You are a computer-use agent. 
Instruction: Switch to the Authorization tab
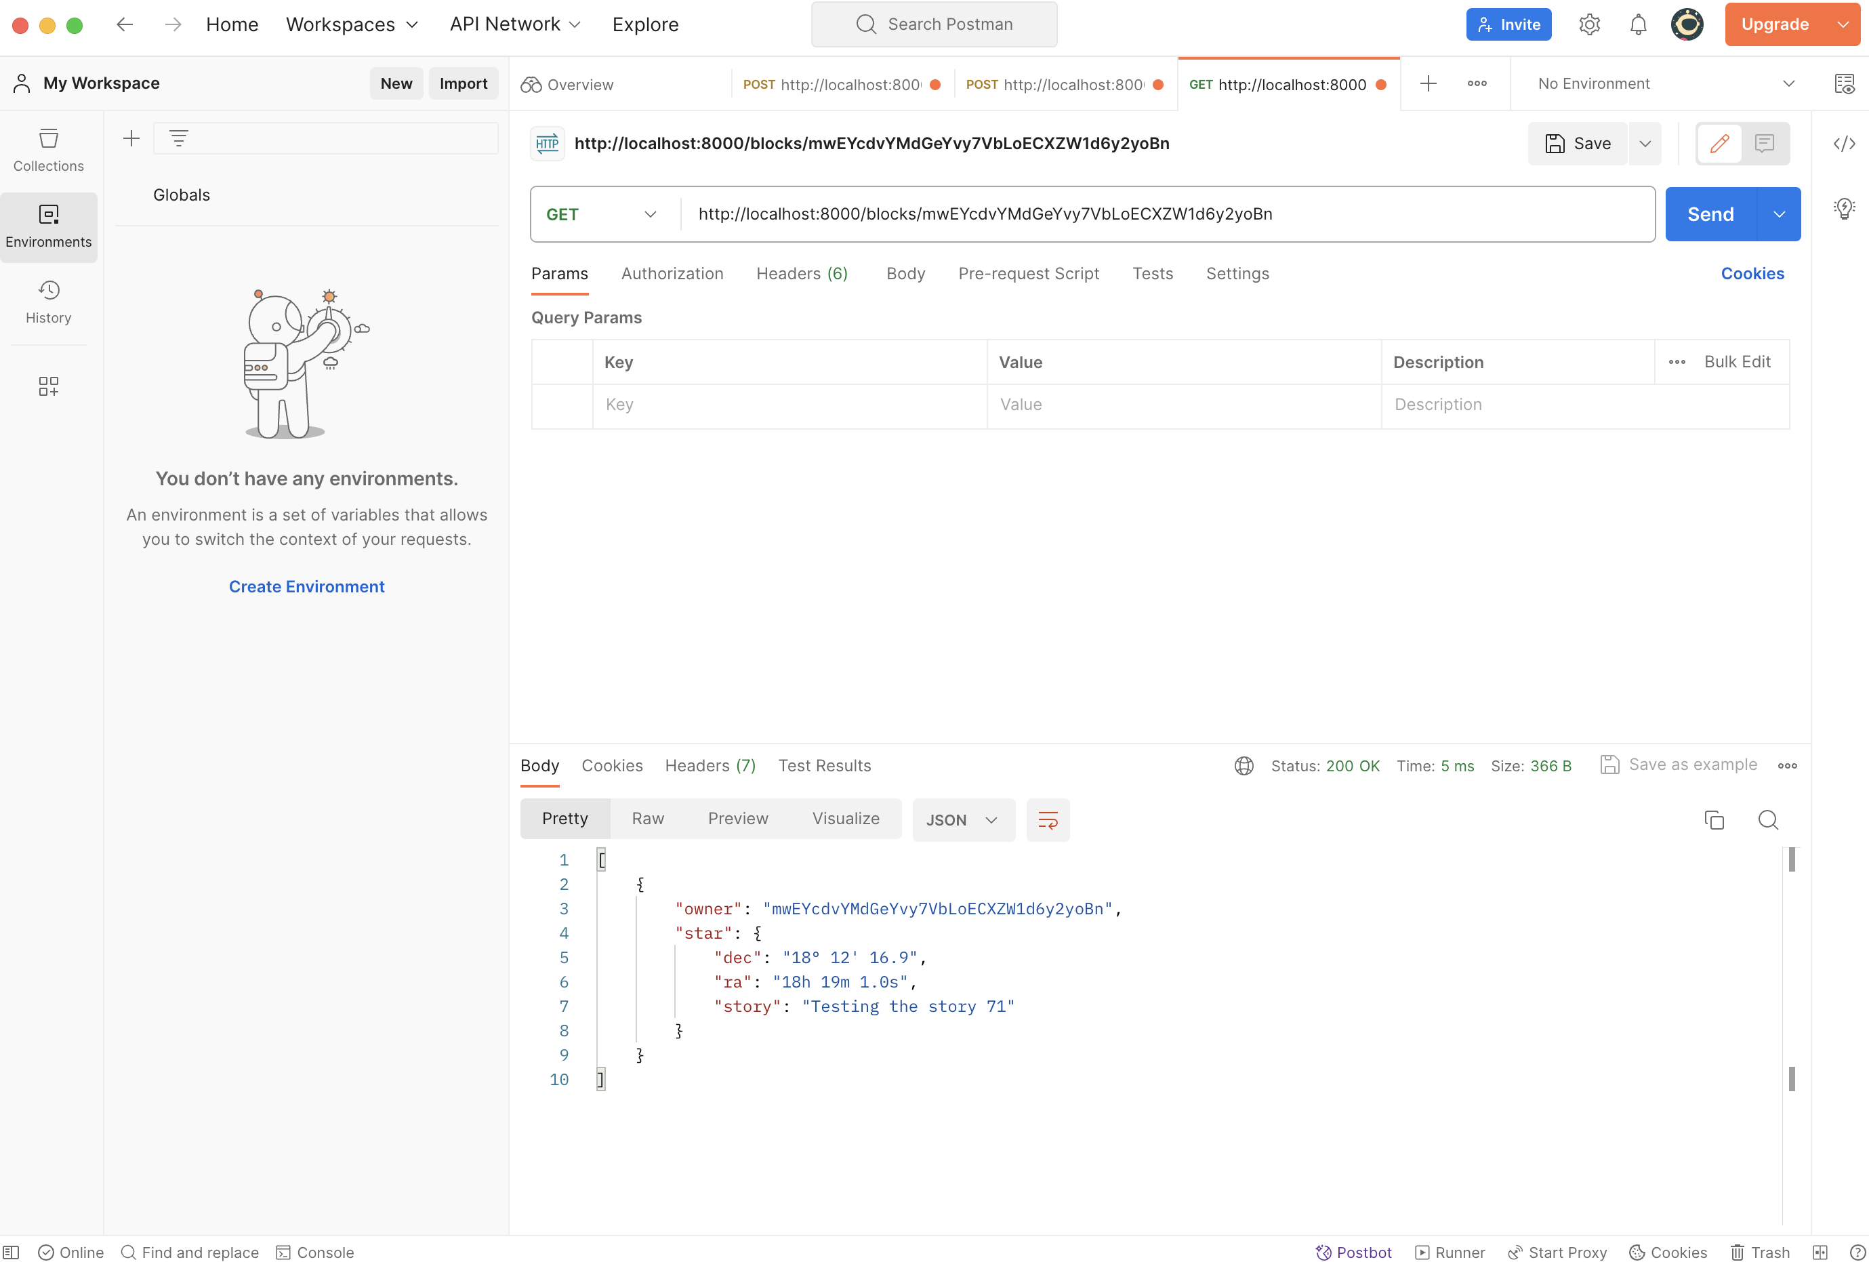672,273
